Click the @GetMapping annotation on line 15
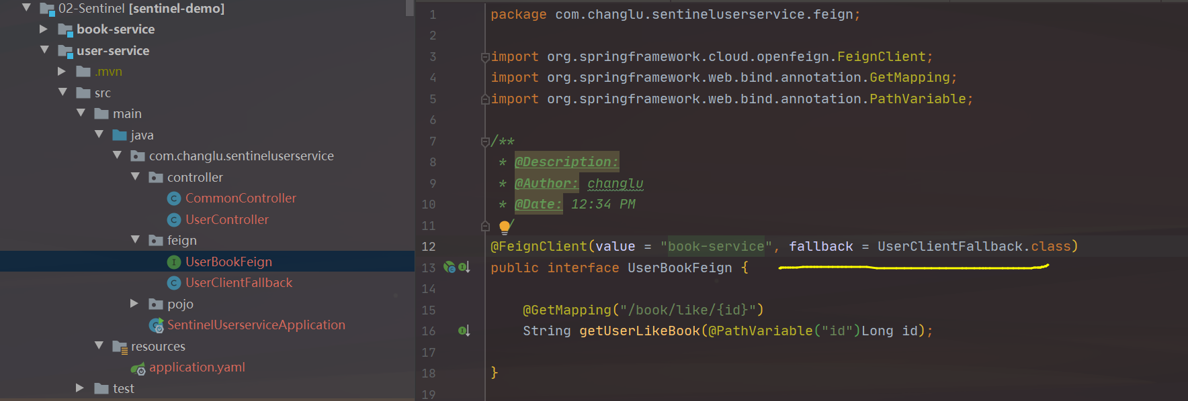1188x401 pixels. [x=567, y=310]
